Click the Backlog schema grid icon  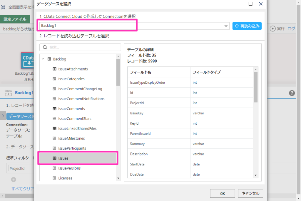(49, 59)
